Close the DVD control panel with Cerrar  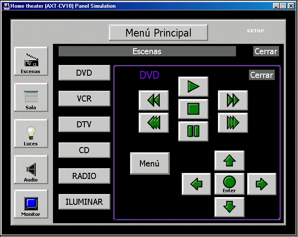coord(261,75)
